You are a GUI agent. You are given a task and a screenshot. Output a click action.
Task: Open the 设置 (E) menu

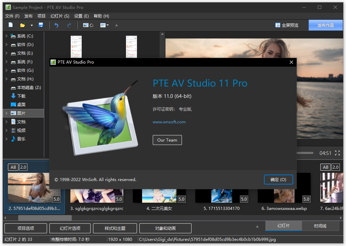click(81, 16)
